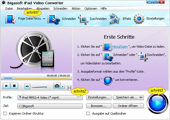Viewport: 170px width, 120px height.
Task: Click the Zuschneiden icon in Erste Schritte
Action: tap(143, 56)
